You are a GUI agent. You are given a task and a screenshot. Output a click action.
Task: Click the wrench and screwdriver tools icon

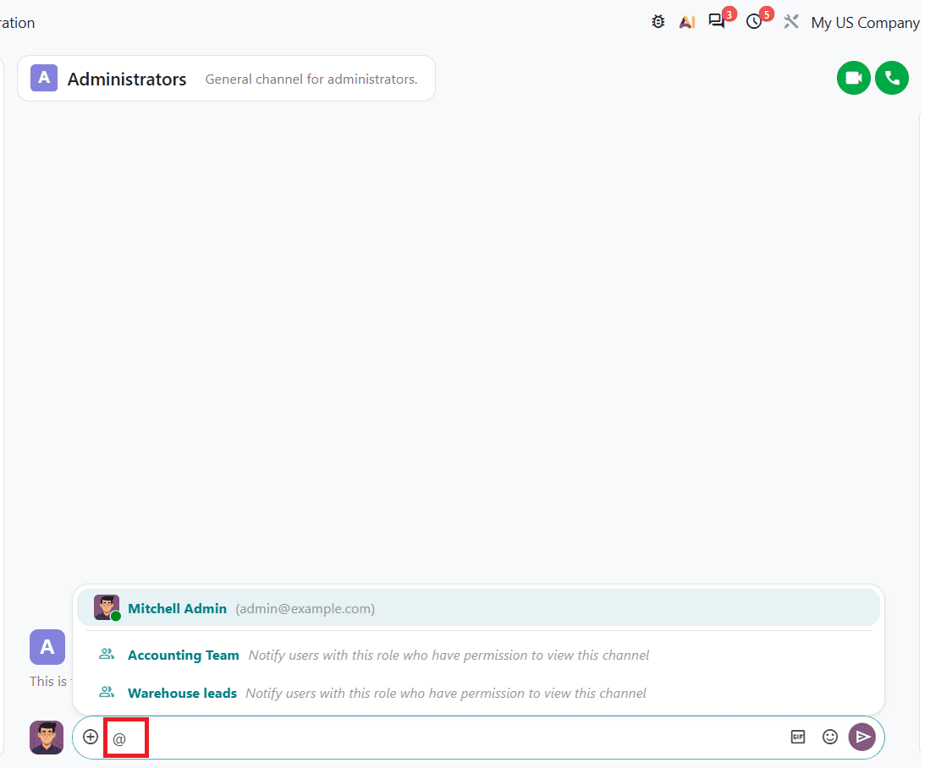click(x=791, y=22)
